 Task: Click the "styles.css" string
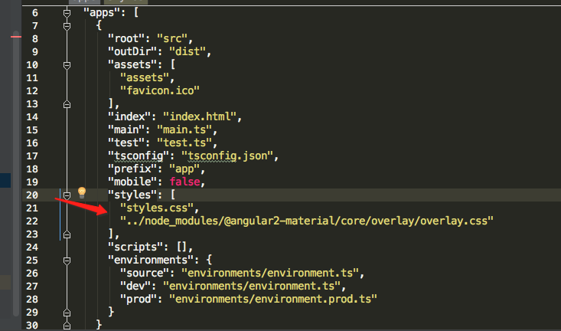tap(157, 208)
